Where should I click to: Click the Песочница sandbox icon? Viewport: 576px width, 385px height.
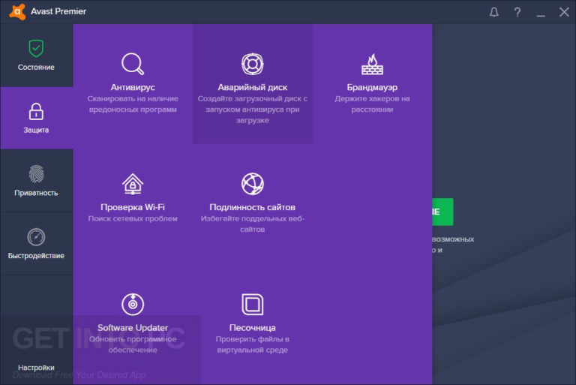pos(252,304)
